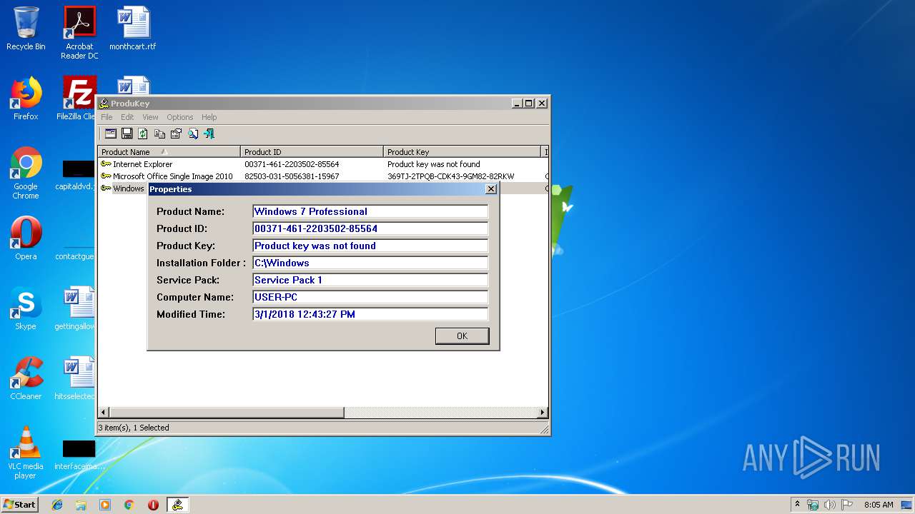The width and height of the screenshot is (915, 514).
Task: Select the interfaceima file thumbnail on desktop
Action: coord(79,454)
